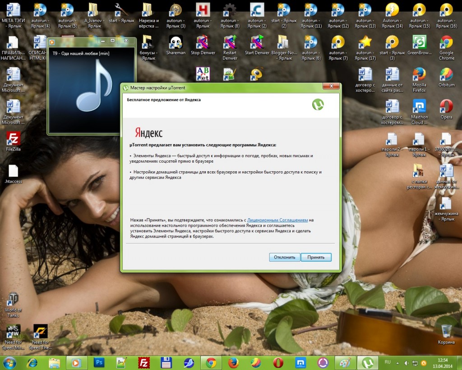Close the Мастер настройки µTorrent dialog

[x=331, y=86]
